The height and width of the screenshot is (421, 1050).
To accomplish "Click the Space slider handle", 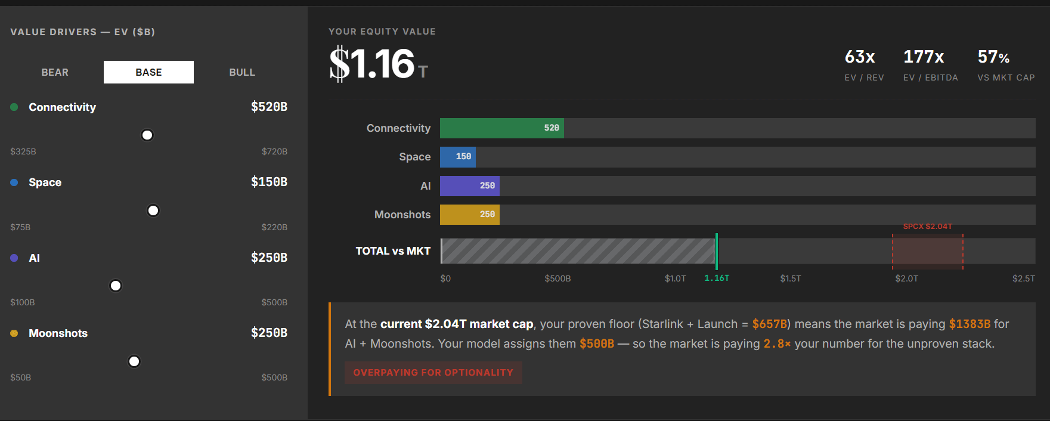I will pos(153,210).
